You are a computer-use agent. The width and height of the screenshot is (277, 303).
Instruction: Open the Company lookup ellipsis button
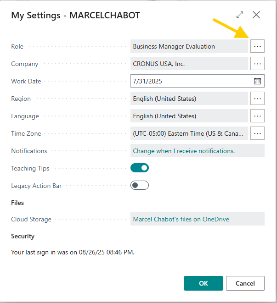click(257, 64)
